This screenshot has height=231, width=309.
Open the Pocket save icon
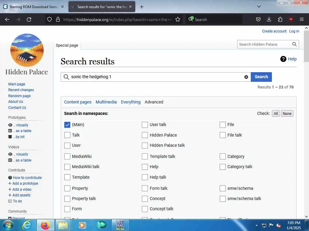coord(258,20)
